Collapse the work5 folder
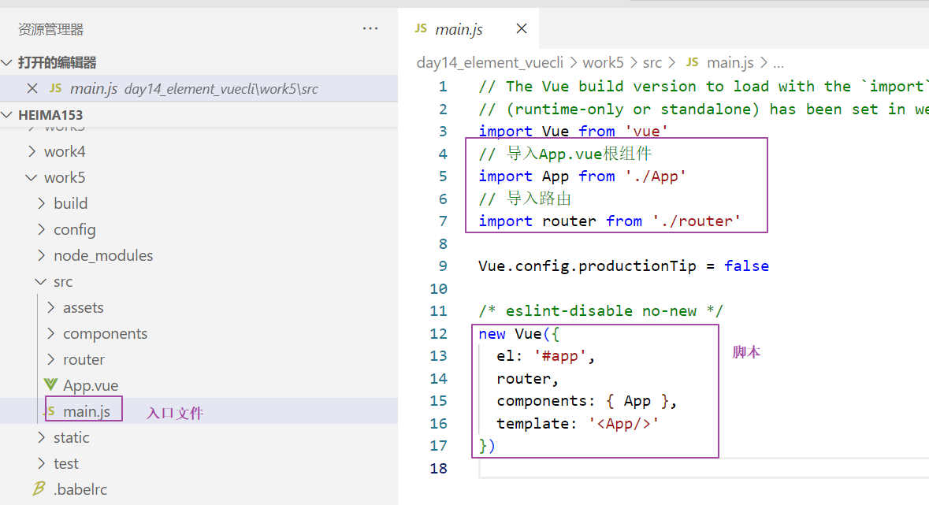This screenshot has height=505, width=929. pyautogui.click(x=65, y=177)
